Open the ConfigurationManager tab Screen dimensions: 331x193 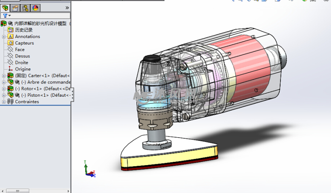coord(25,8)
